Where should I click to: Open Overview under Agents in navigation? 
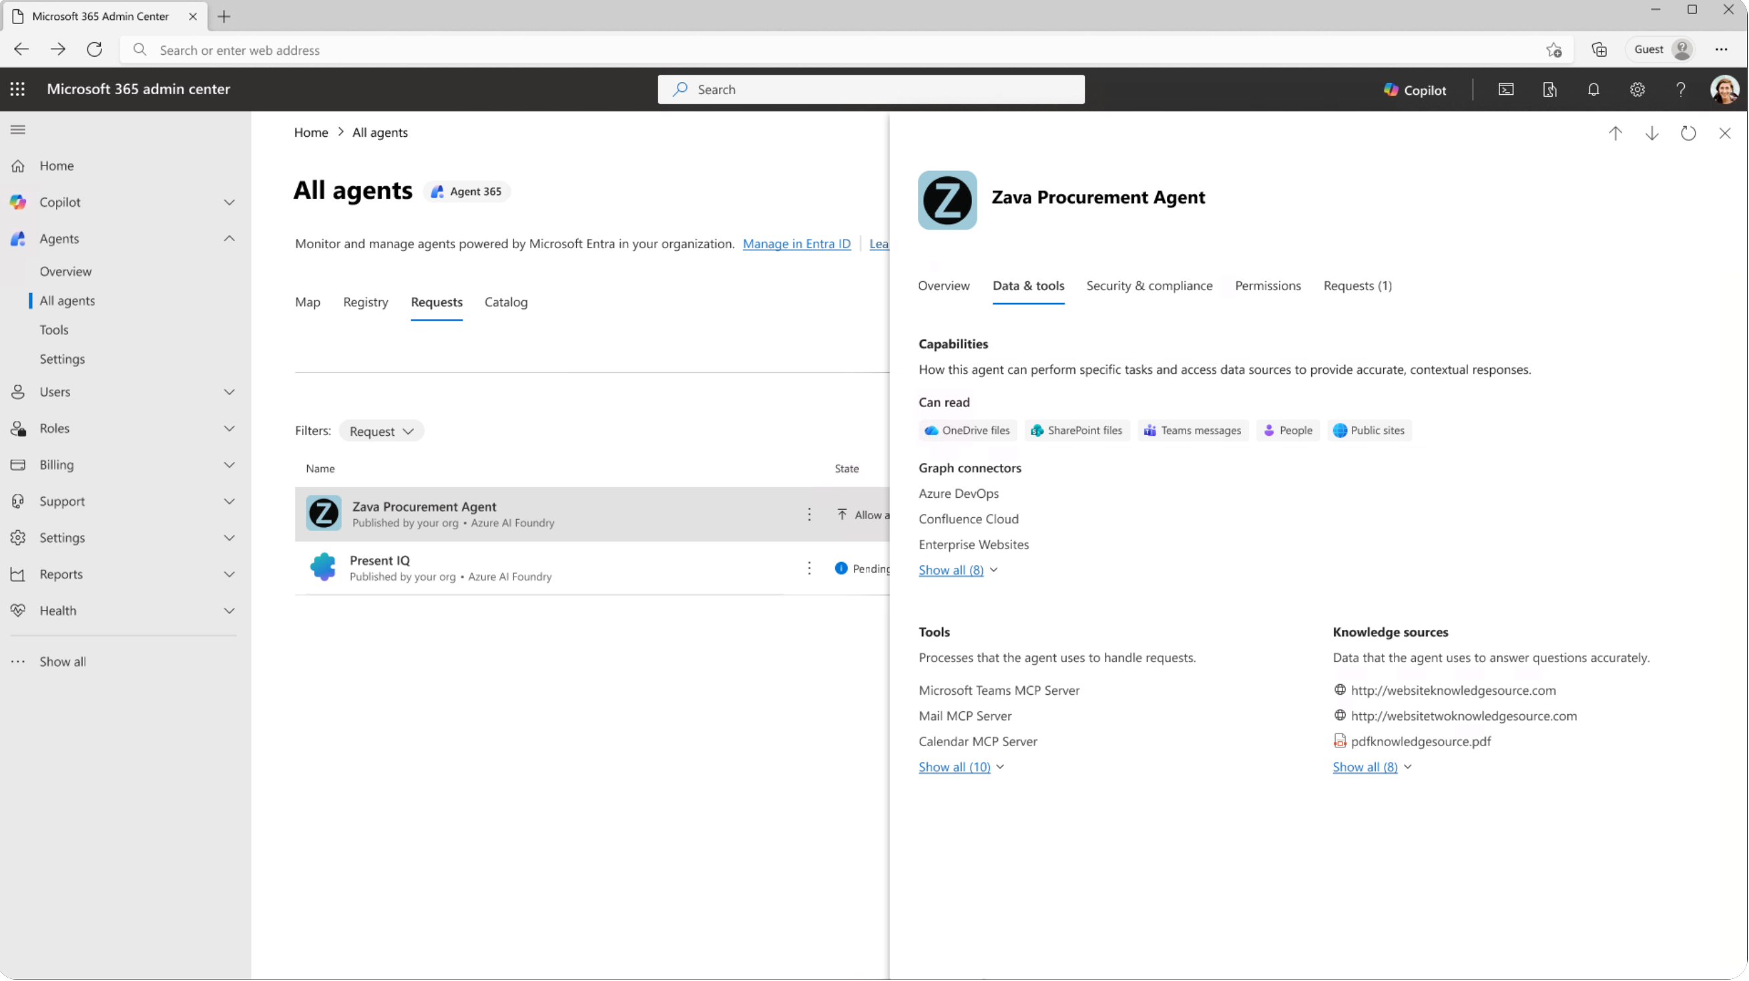coord(65,272)
